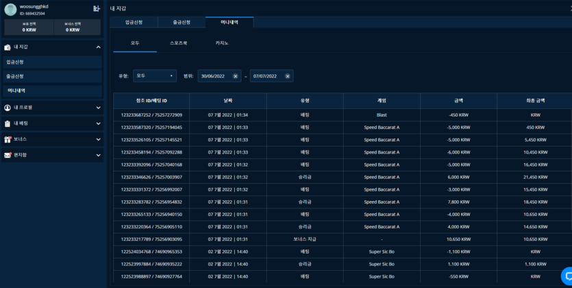The width and height of the screenshot is (572, 288).
Task: Click the ID 122524034768 / 74690965353
Action: pos(151,252)
